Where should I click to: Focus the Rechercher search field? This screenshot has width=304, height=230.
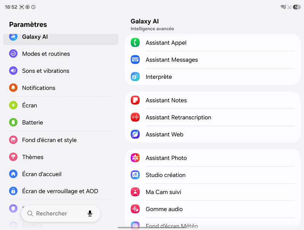61,213
